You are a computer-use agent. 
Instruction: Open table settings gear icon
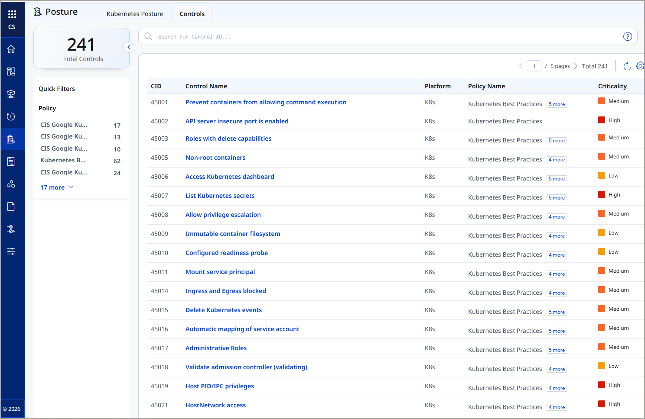click(640, 66)
